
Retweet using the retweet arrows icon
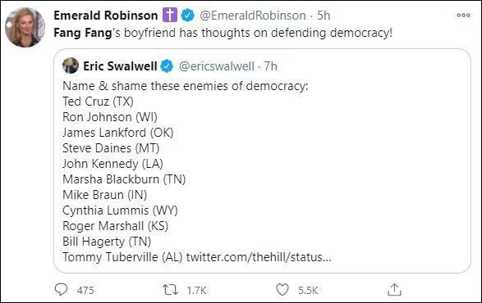(170, 290)
